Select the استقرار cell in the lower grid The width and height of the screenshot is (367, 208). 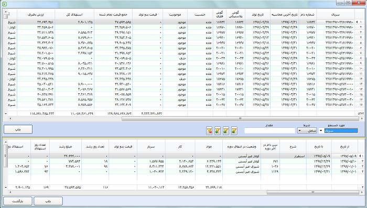[x=293, y=156]
